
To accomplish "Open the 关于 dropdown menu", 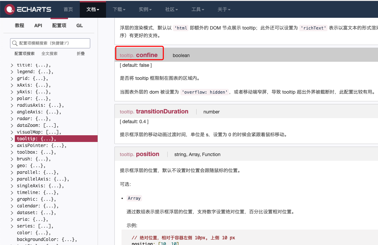I will coord(223,9).
